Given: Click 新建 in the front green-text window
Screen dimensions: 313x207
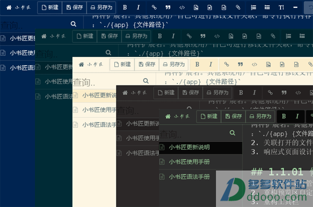Looking at the screenshot, I should [x=209, y=116].
